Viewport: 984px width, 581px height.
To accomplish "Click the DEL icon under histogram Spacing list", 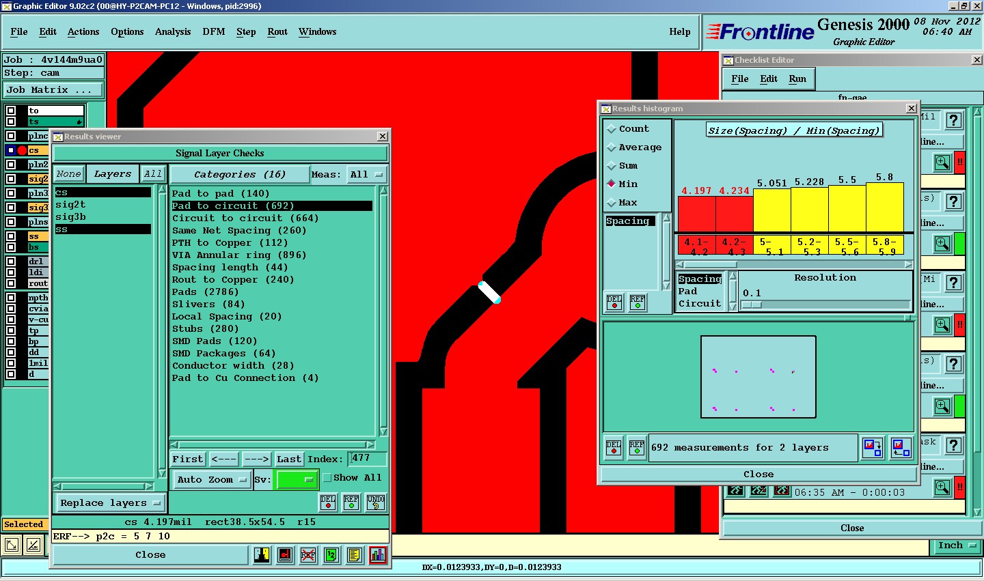I will click(x=614, y=302).
